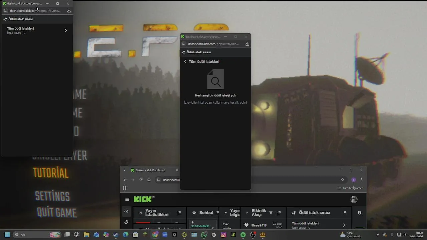
Task: Pop out Sohbet chat panel
Action: [x=217, y=213]
